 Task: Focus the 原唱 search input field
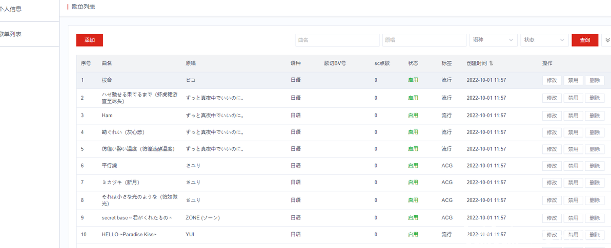coord(424,40)
